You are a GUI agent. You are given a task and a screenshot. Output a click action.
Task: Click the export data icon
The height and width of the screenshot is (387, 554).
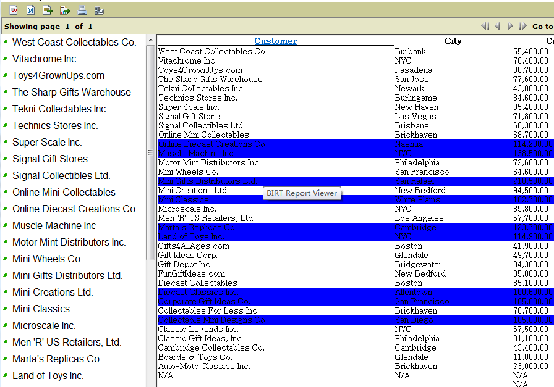(48, 10)
